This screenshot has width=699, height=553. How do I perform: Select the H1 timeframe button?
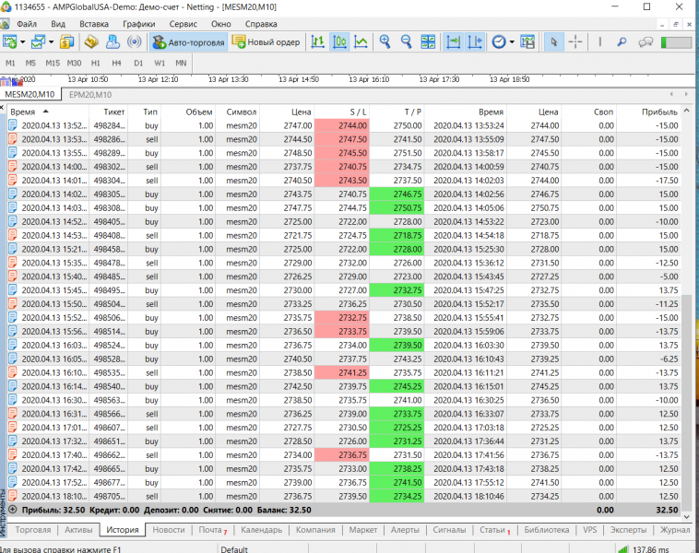[96, 63]
